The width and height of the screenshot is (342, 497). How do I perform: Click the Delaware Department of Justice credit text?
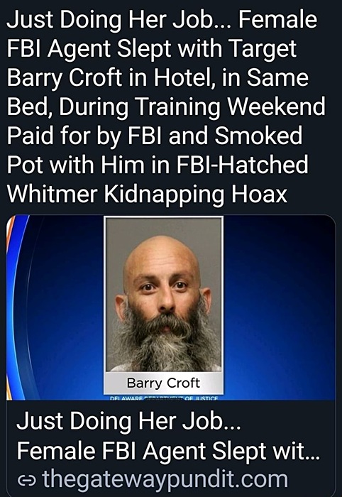(x=164, y=398)
